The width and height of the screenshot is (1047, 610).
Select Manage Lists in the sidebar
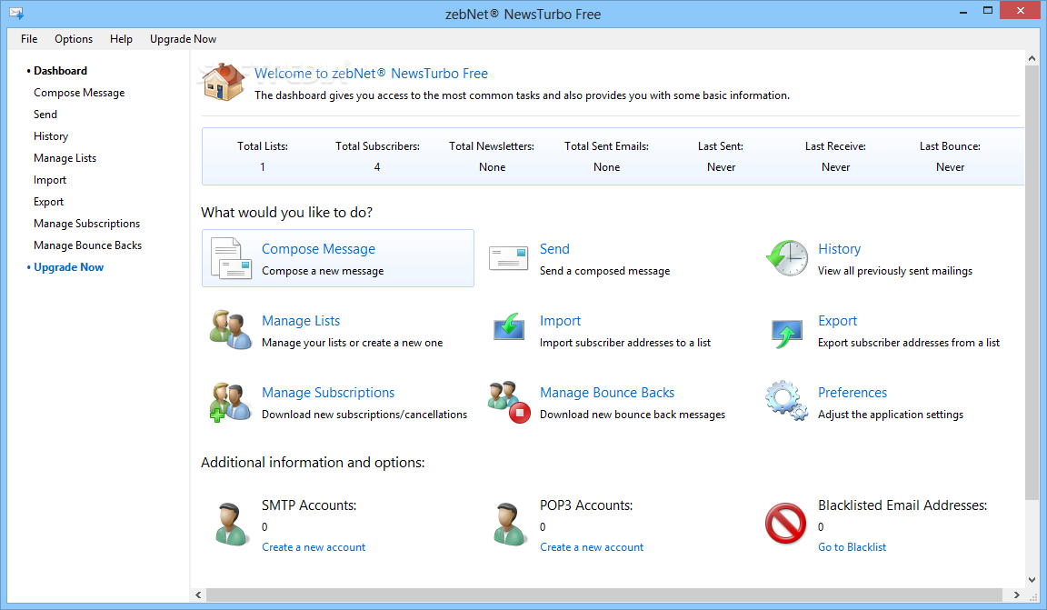[65, 158]
